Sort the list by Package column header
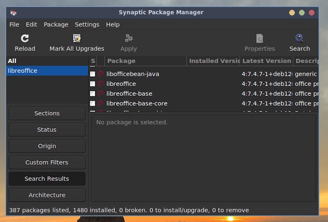Viewport: 328px width, 222px height. [x=121, y=61]
